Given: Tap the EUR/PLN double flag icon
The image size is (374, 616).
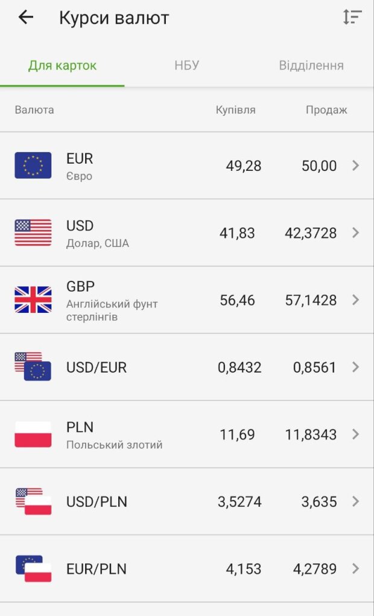Looking at the screenshot, I should [x=33, y=568].
